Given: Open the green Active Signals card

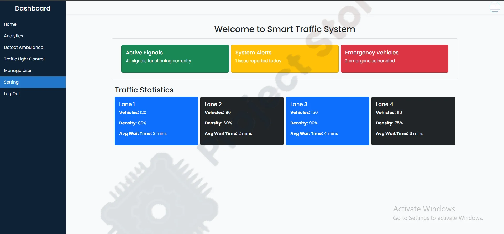Looking at the screenshot, I should pyautogui.click(x=175, y=59).
